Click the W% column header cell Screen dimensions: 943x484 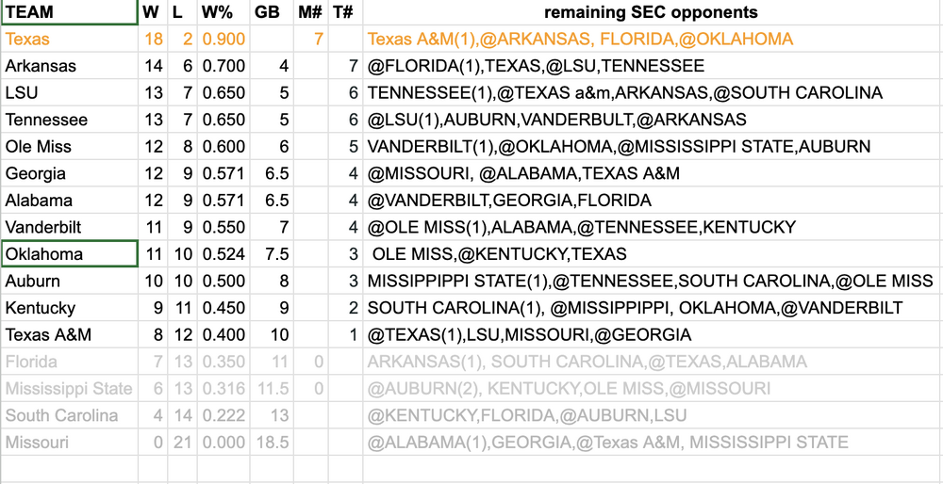coord(223,13)
